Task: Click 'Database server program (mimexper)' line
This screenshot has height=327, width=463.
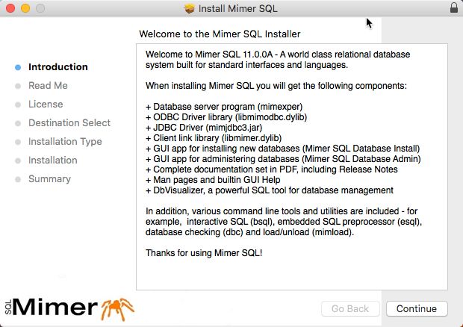Action: click(x=224, y=107)
